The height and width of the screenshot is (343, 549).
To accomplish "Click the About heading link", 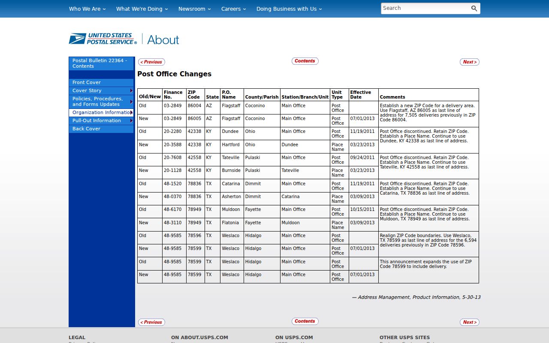I will click(x=163, y=40).
